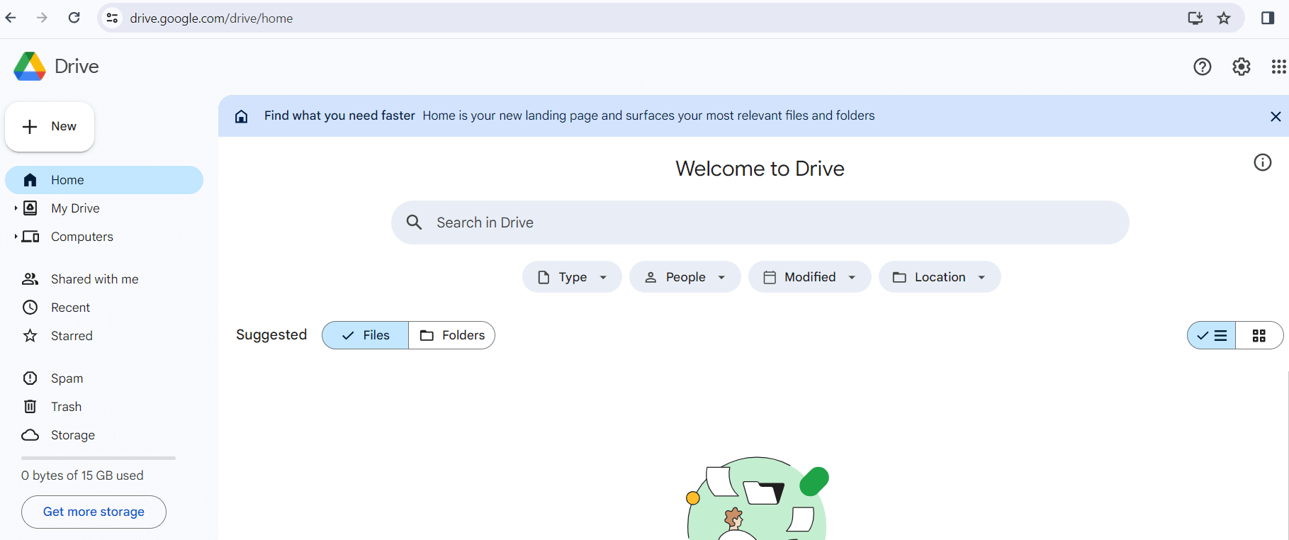Click the Search in Drive field
Image resolution: width=1289 pixels, height=540 pixels.
[x=760, y=223]
